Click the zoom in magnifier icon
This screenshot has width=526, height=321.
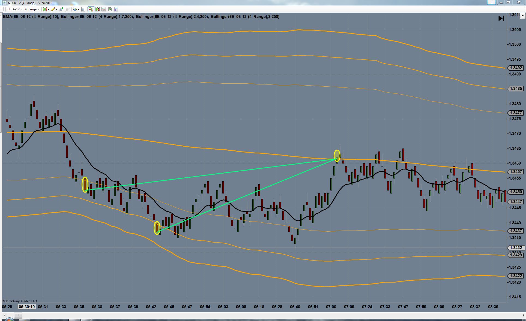pyautogui.click(x=61, y=9)
